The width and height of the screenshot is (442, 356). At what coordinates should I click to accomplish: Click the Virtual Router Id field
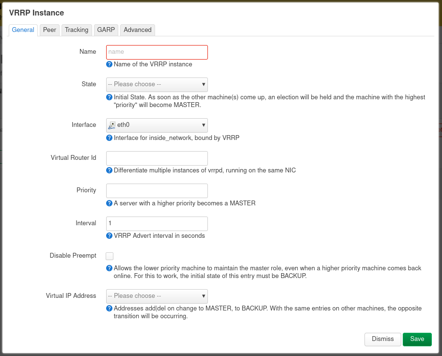pos(157,158)
